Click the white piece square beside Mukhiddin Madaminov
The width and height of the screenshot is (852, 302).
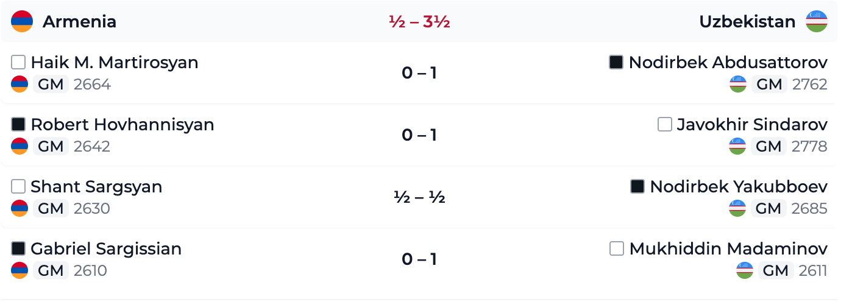[x=617, y=248]
